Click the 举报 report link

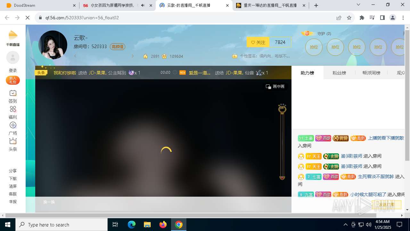[x=13, y=202]
